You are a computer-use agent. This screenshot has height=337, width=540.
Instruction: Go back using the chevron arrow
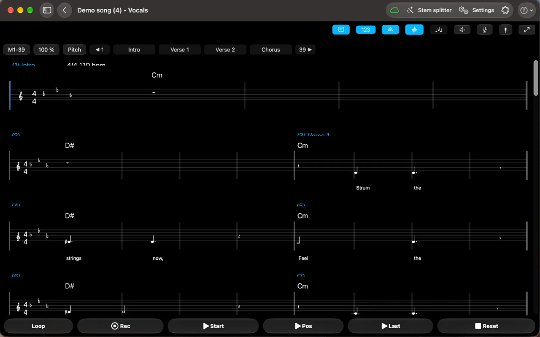click(x=64, y=10)
